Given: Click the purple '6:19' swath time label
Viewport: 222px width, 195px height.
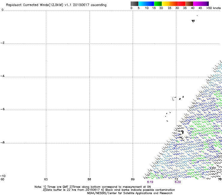Looking at the screenshot, I should [150, 182].
